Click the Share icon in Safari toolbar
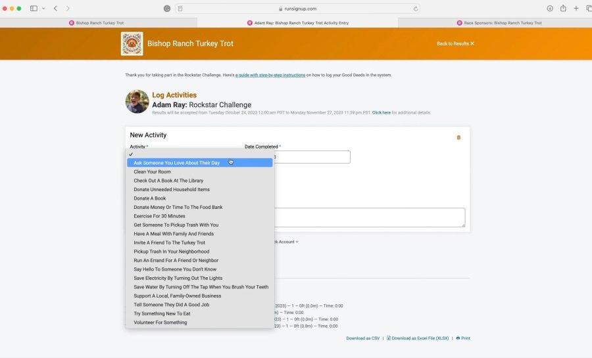The height and width of the screenshot is (358, 592). pos(563,9)
